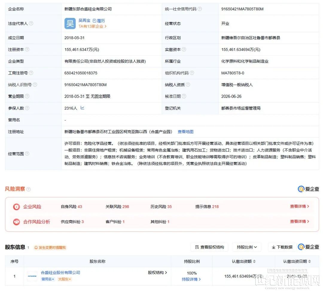Expand the 大股东 tag dropdown
323x291 pixels.
pyautogui.click(x=65, y=279)
